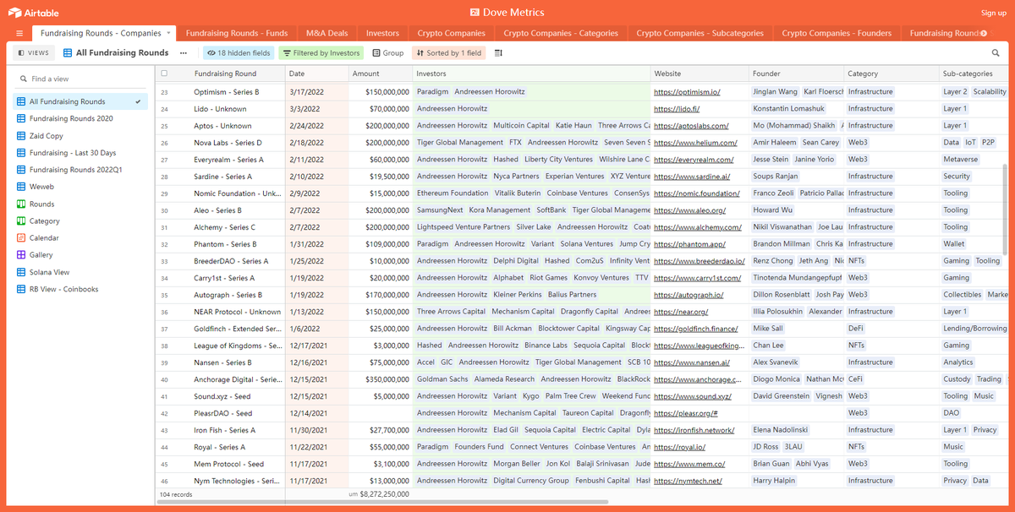This screenshot has height=512, width=1015.
Task: Open the royal.io website link
Action: point(679,447)
